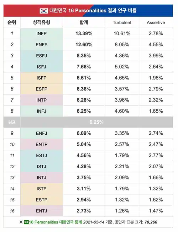The height and width of the screenshot is (232, 178).
Task: Open the 16 Personalities 대한민국 통계 link
Action: tap(55, 222)
